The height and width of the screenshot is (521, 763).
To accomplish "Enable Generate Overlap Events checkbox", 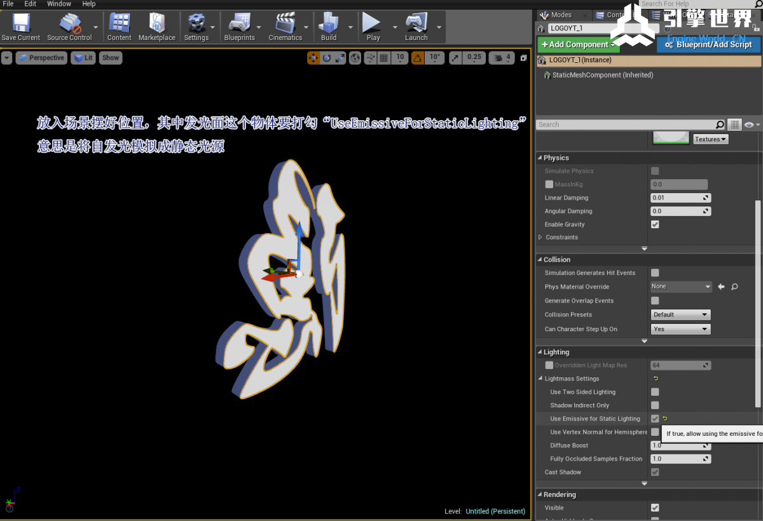I will pos(655,301).
